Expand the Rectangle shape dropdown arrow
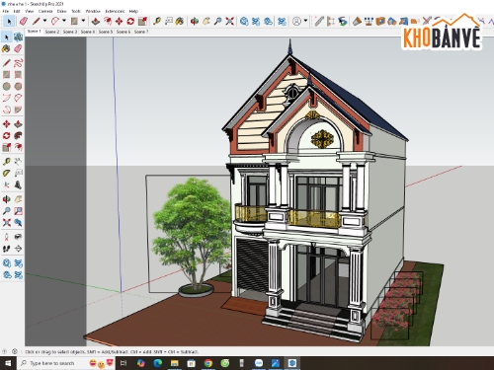This screenshot has height=370, width=494. (x=83, y=21)
